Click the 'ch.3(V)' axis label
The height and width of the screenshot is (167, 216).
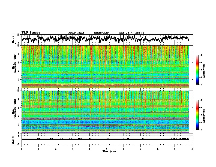[13, 140]
